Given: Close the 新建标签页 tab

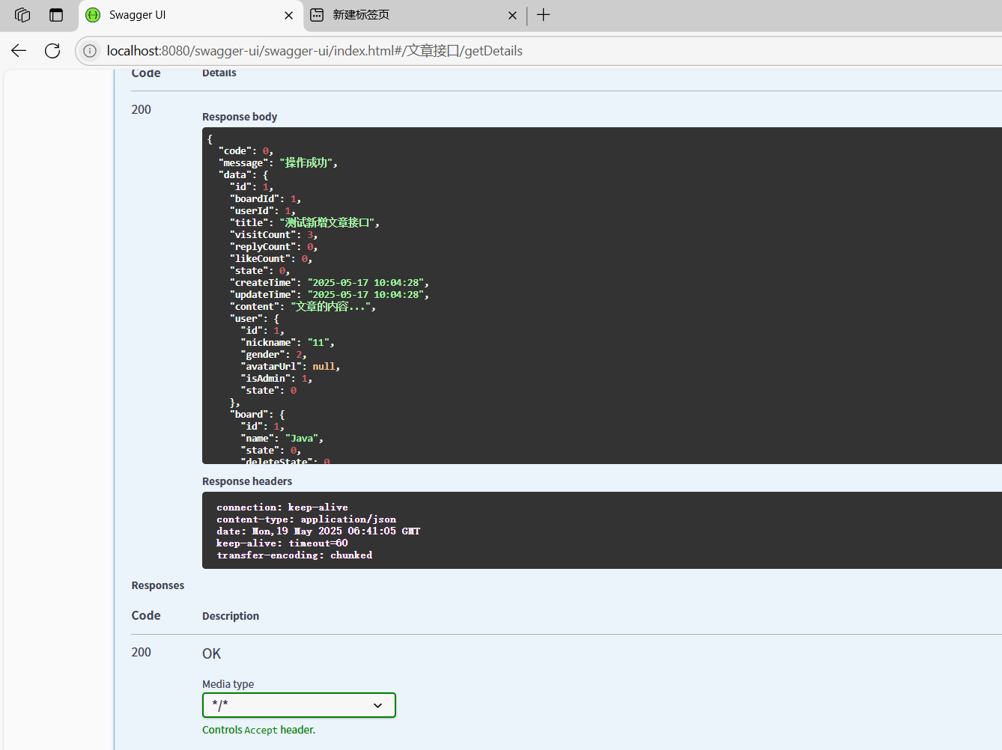Looking at the screenshot, I should [512, 15].
